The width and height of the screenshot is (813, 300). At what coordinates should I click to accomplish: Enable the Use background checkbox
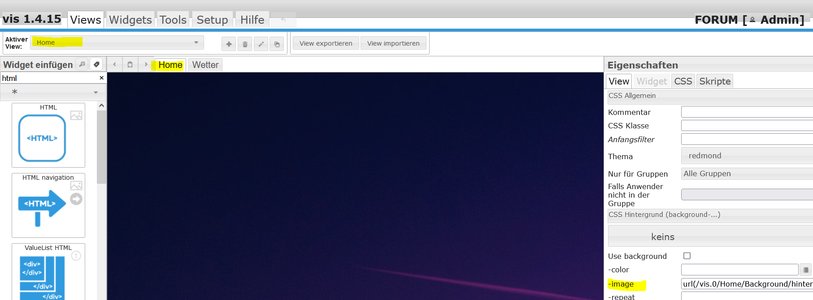pos(687,256)
